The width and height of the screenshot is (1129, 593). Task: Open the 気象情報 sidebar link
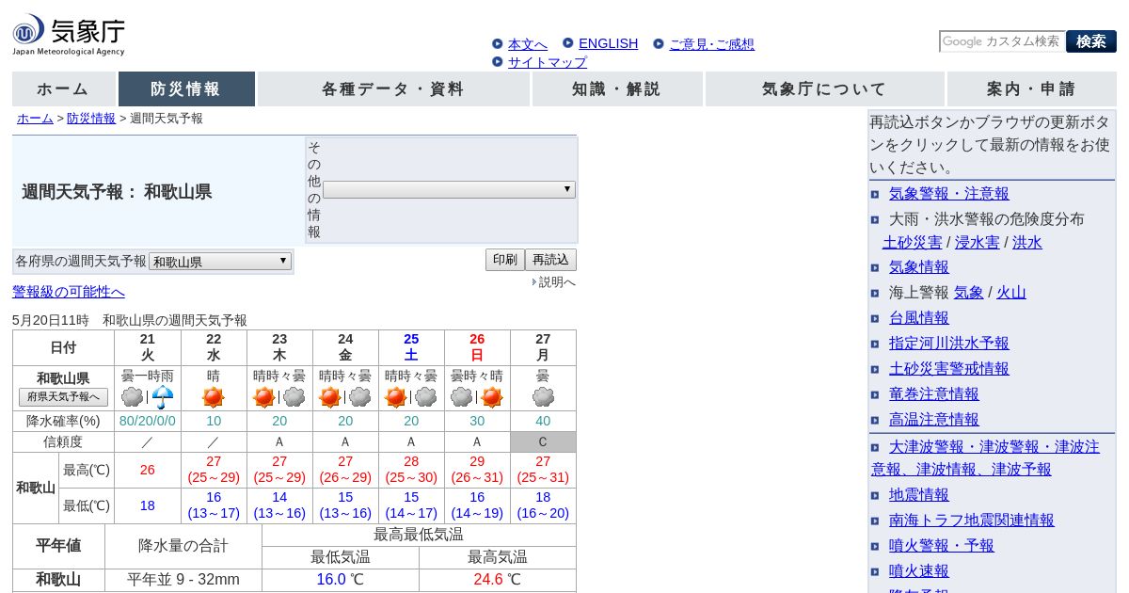(919, 267)
